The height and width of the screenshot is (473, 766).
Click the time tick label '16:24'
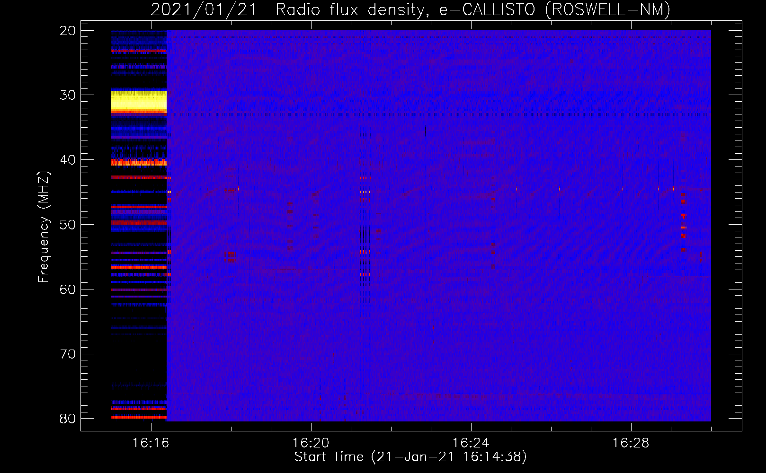471,443
